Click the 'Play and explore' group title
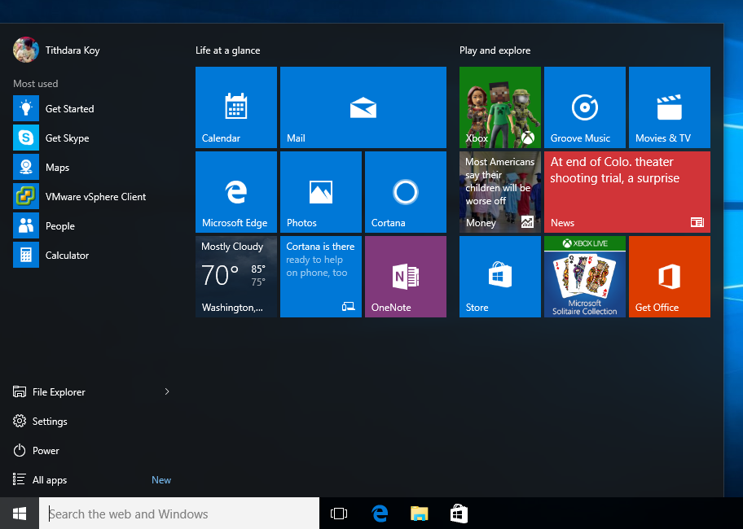Viewport: 743px width, 529px height. click(x=495, y=50)
